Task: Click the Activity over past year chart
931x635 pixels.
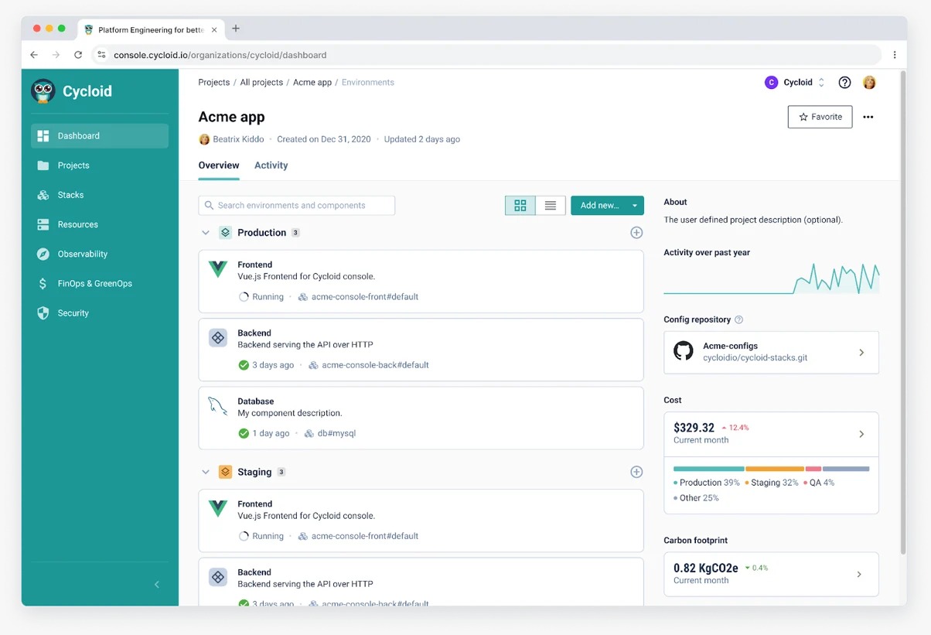Action: coord(771,278)
